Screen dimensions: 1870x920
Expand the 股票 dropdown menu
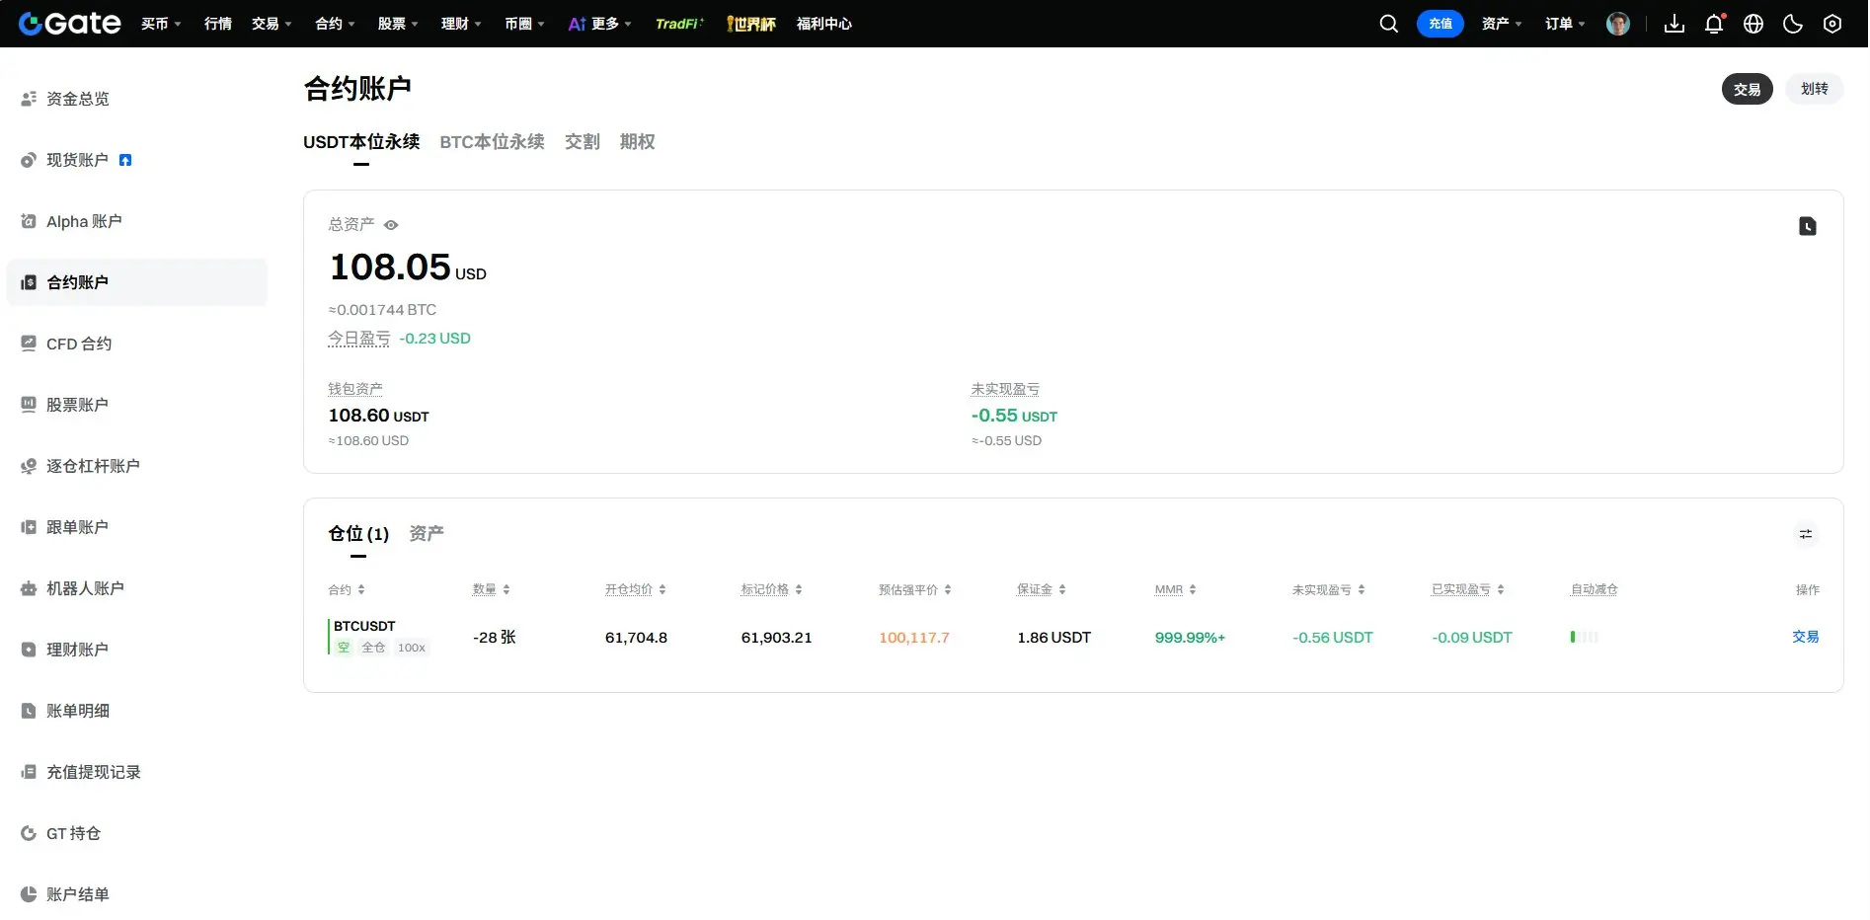[398, 24]
